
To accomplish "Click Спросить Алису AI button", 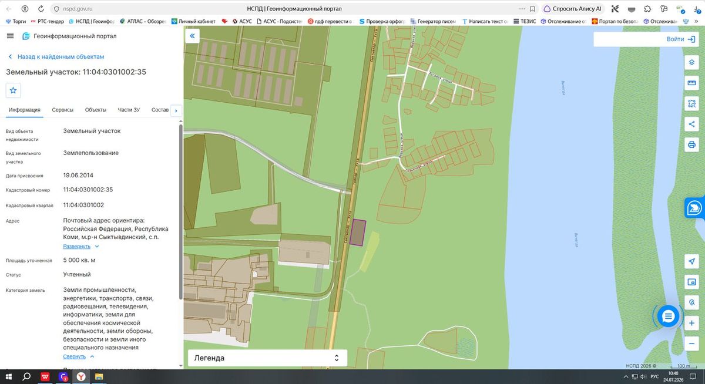I will [572, 9].
